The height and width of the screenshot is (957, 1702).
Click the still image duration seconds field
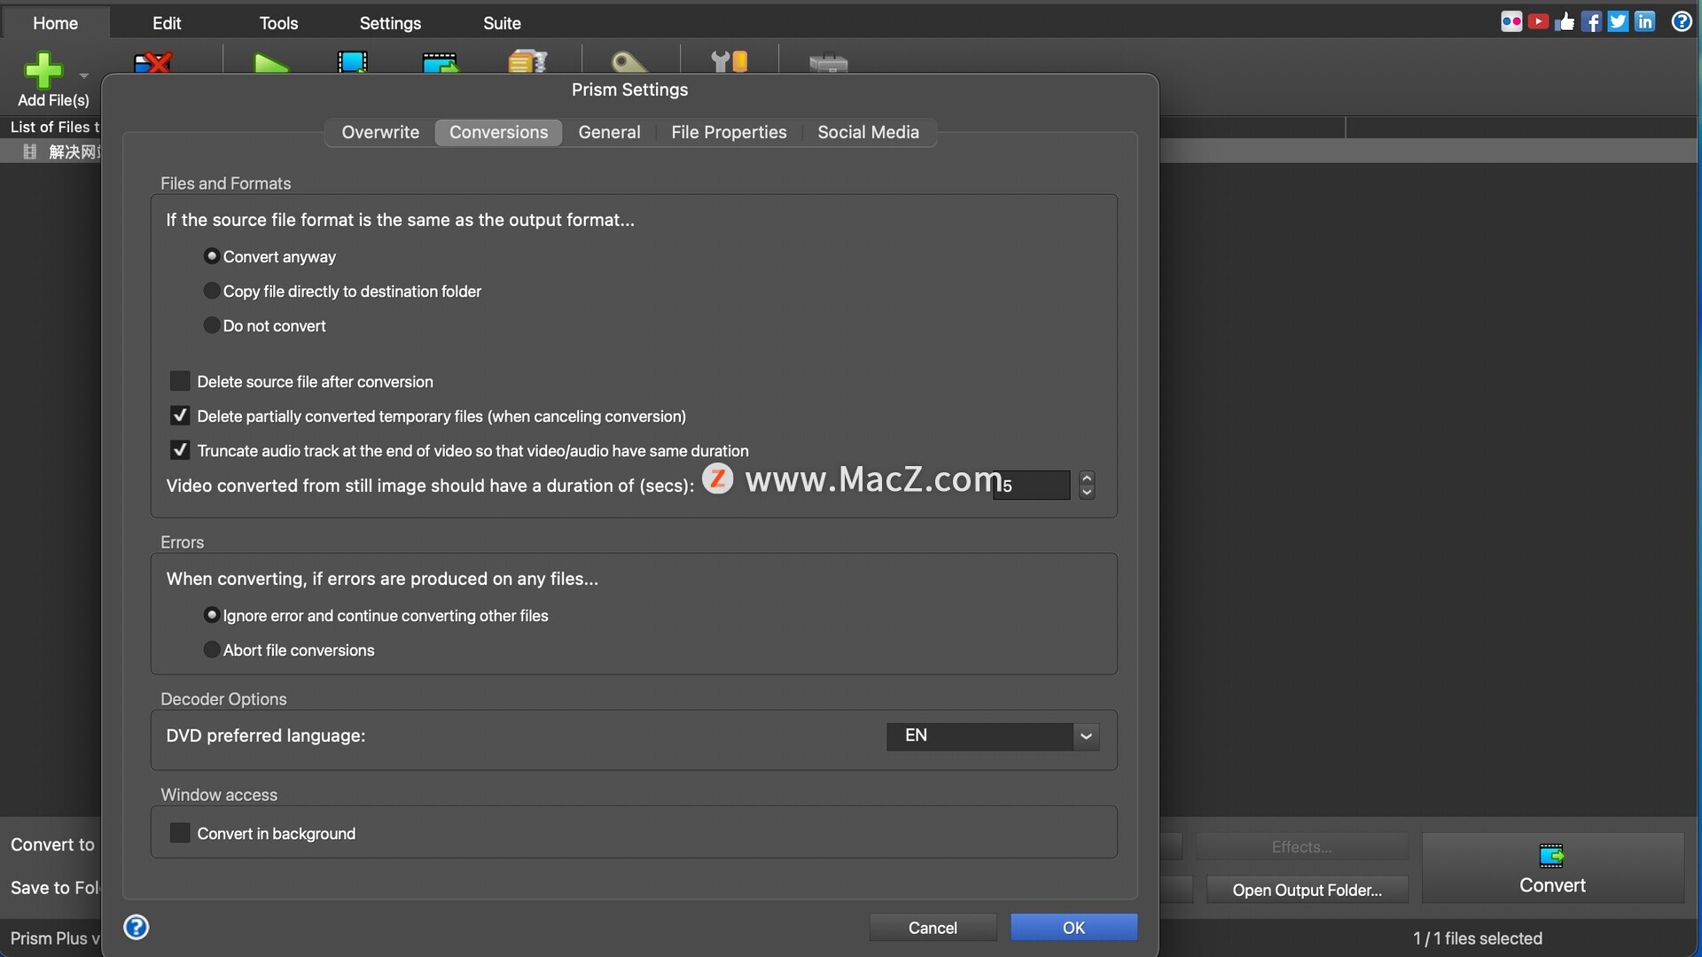[1031, 486]
